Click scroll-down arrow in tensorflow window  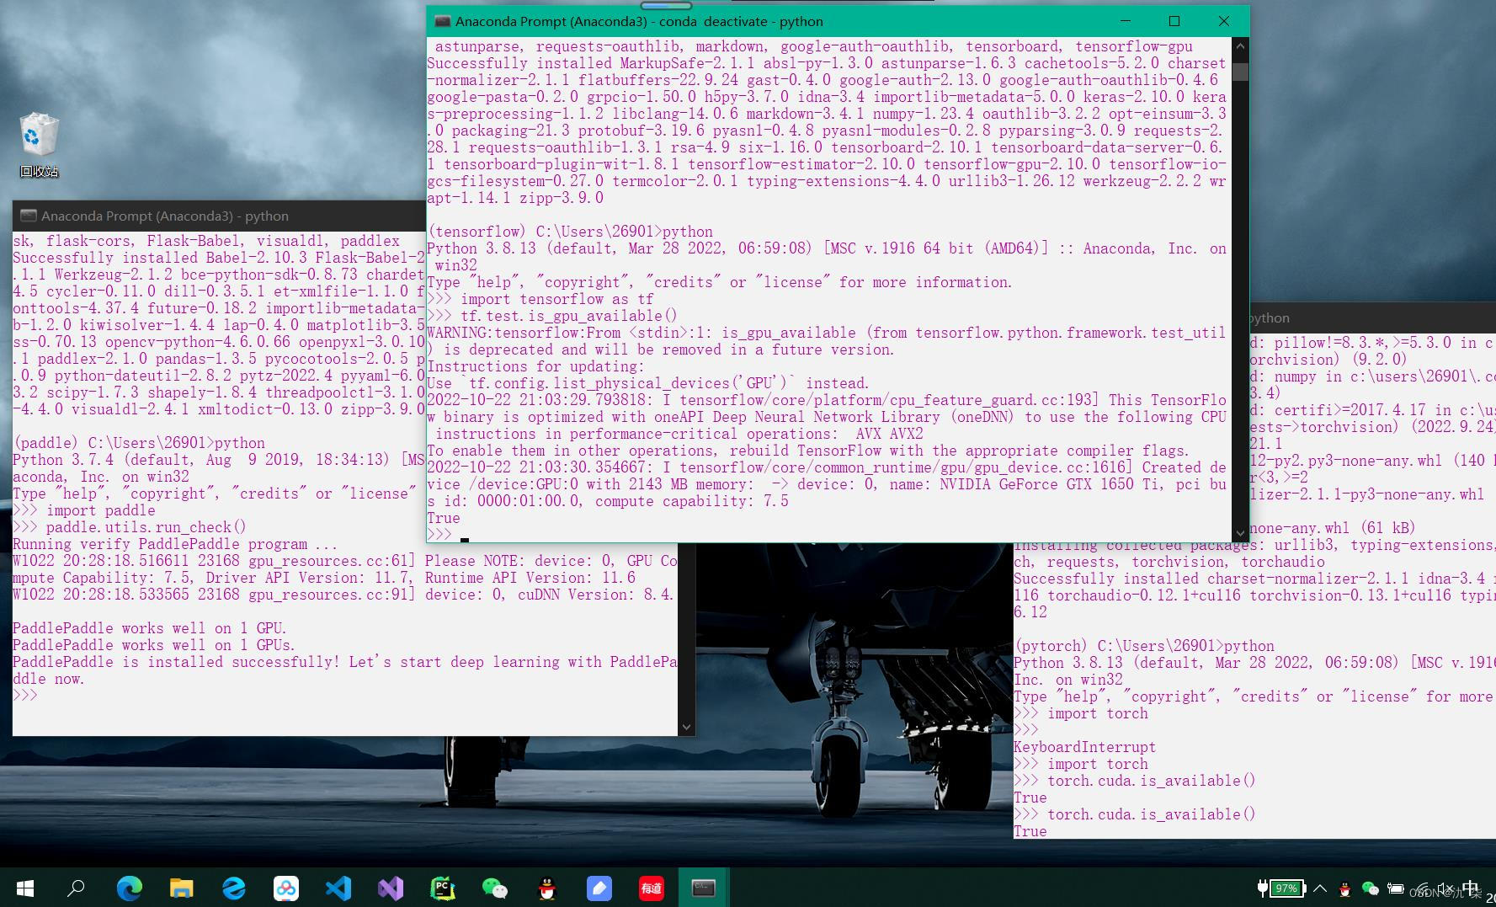1239,533
